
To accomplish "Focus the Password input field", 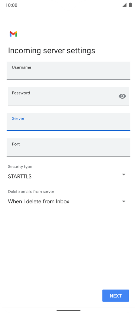I will [x=69, y=96].
